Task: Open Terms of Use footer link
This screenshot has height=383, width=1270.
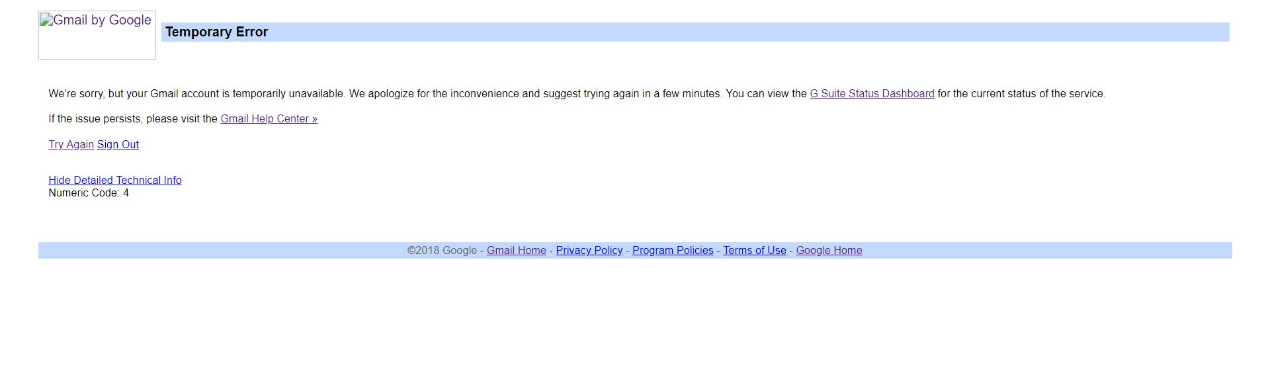Action: pyautogui.click(x=755, y=251)
